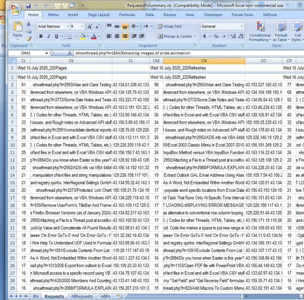The height and width of the screenshot is (300, 304).
Task: Toggle Bold formatting
Action: point(41,36)
